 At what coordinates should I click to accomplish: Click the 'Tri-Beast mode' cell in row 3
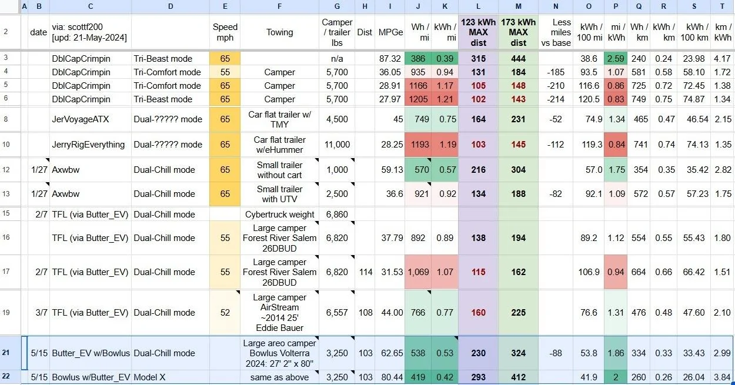171,59
